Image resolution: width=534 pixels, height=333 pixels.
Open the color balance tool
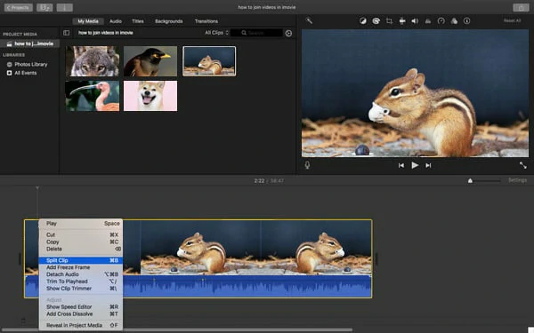[363, 21]
